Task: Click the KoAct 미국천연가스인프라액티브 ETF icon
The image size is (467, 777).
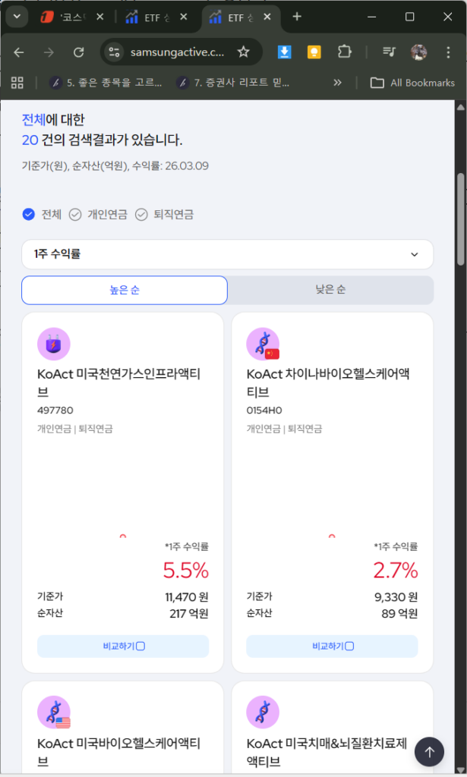Action: click(53, 344)
